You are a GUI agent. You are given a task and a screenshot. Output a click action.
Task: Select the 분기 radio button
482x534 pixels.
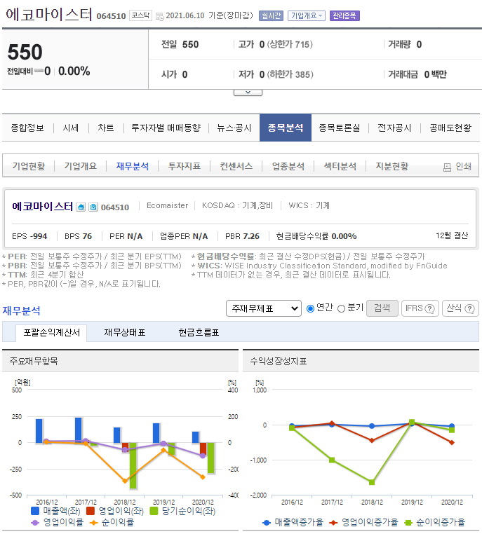341,308
